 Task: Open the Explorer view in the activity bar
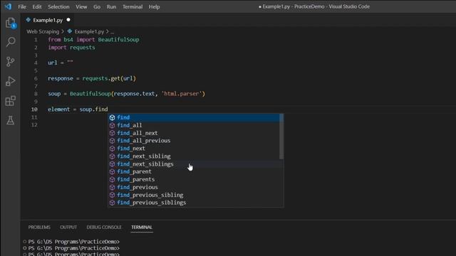(x=11, y=23)
